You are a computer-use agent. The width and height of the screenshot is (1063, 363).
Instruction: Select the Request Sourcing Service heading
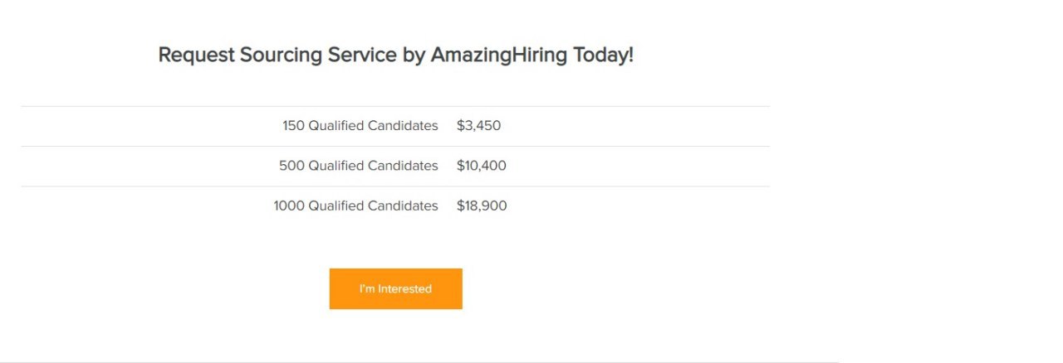[395, 56]
